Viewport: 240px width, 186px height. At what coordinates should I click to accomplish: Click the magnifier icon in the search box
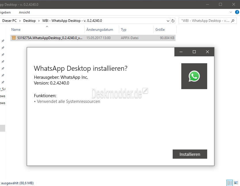[233, 21]
